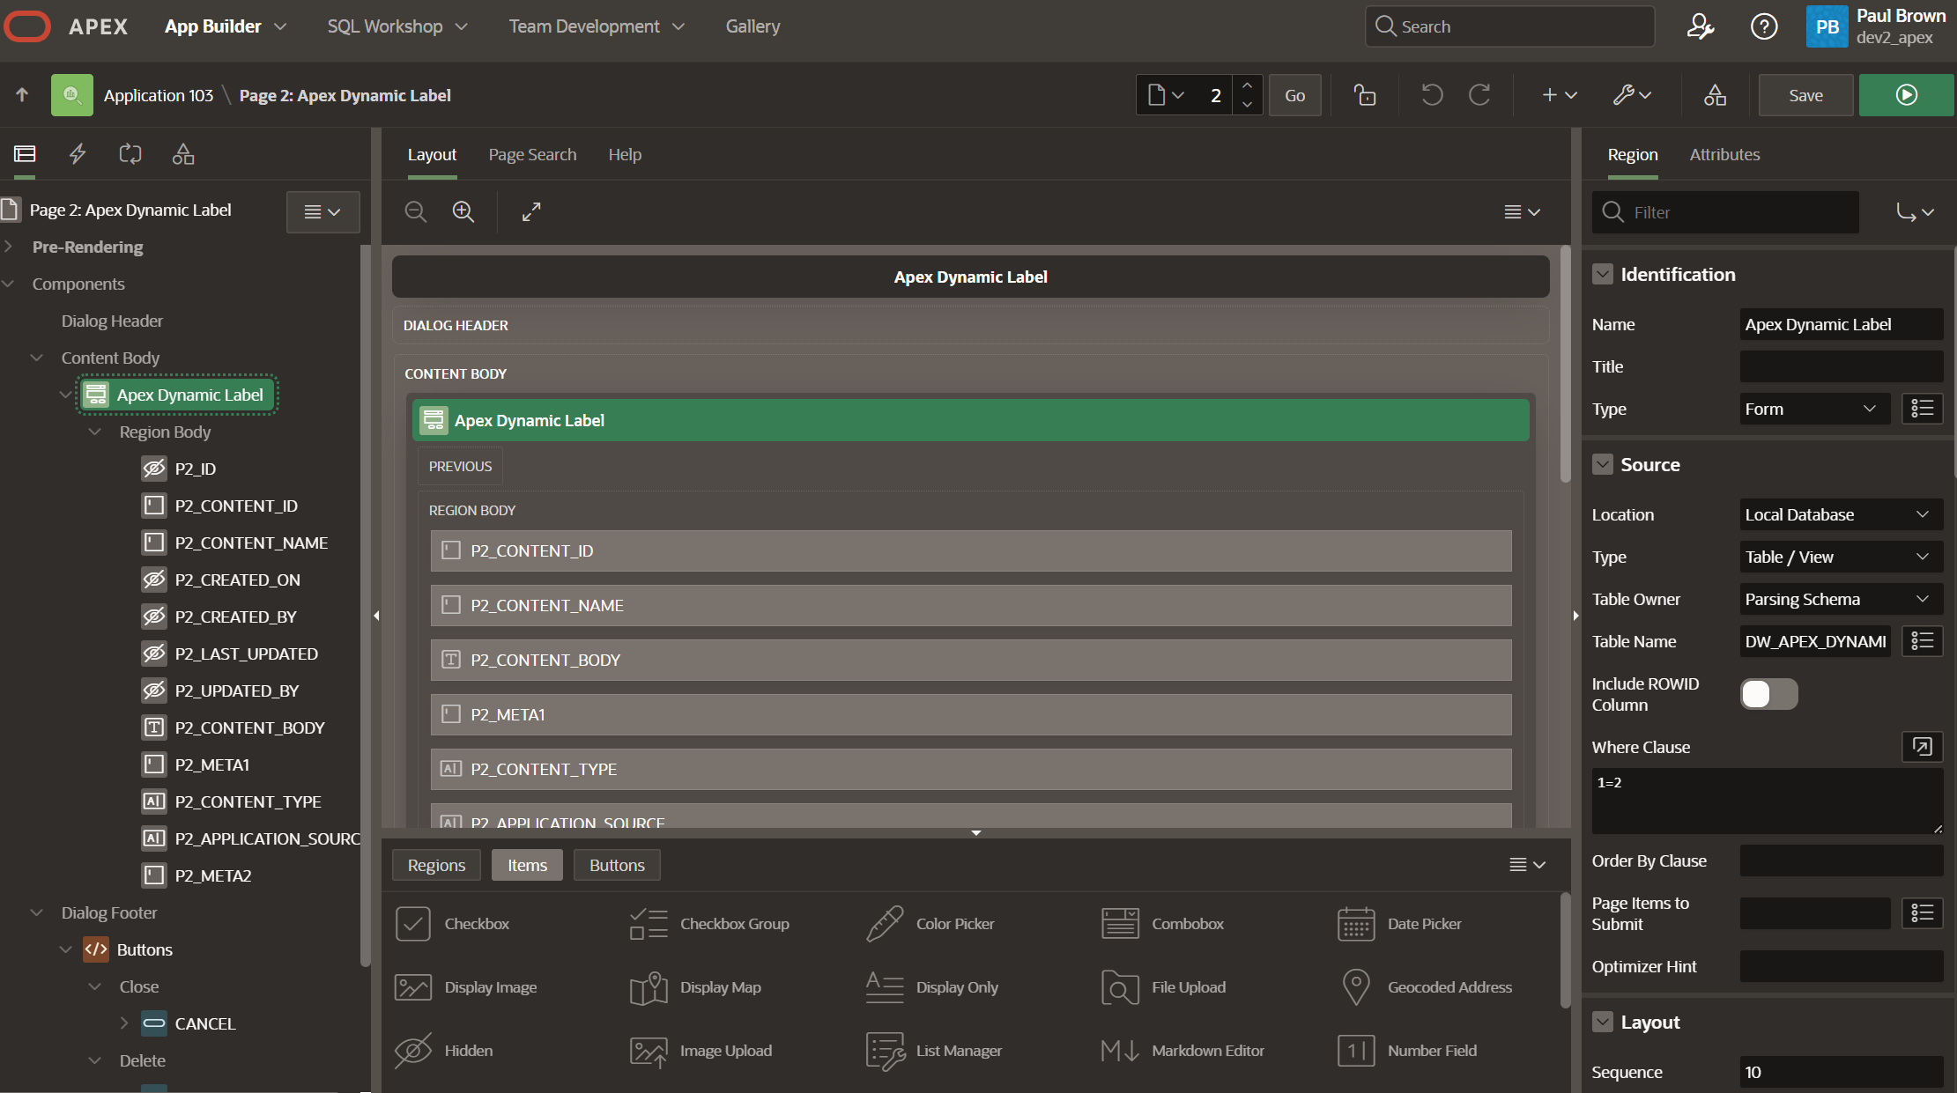Select hidden item P2_UPDATED_BY in tree

coord(220,691)
